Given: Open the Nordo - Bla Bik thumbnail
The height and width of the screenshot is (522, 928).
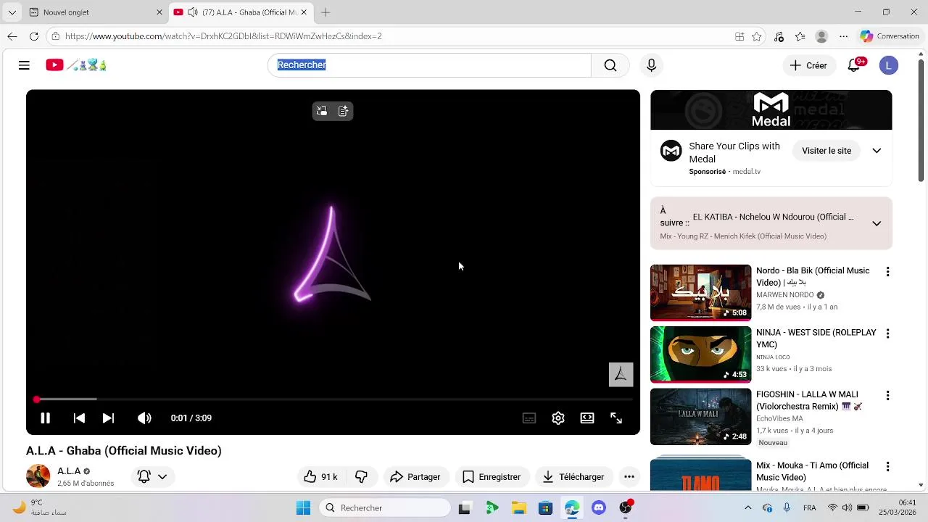Looking at the screenshot, I should [x=700, y=293].
